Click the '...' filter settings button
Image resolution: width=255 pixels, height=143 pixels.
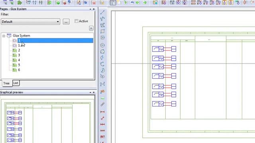click(x=66, y=22)
